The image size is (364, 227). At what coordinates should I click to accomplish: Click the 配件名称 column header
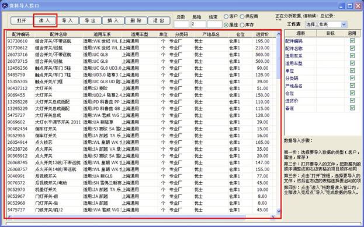(58, 34)
